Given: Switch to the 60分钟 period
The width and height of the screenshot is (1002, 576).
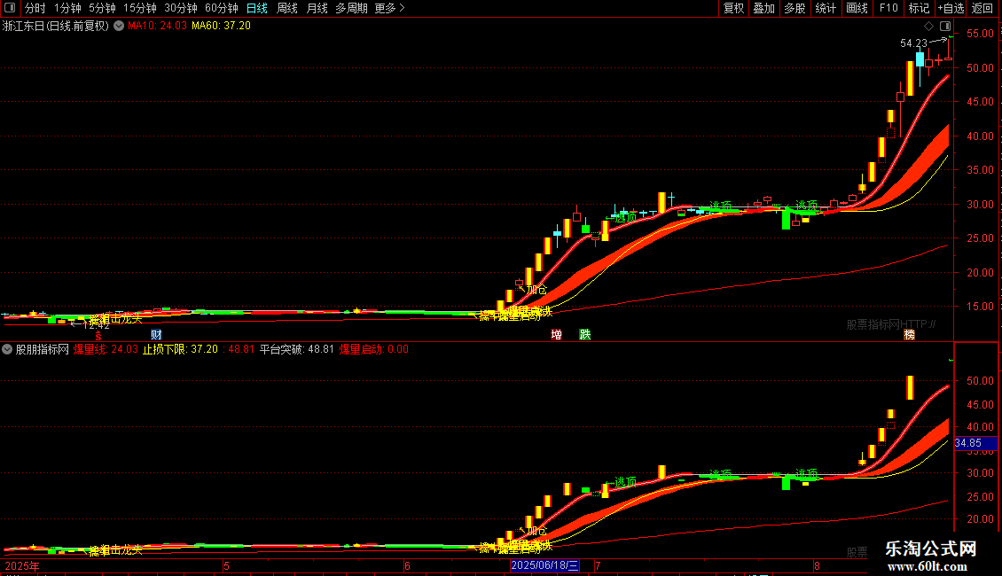Looking at the screenshot, I should 221,8.
